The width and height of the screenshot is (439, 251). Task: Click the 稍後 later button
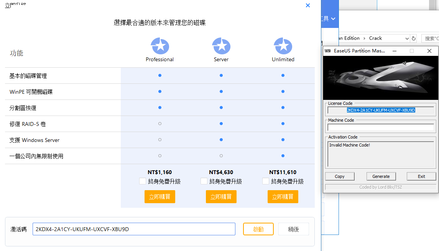pos(293,229)
